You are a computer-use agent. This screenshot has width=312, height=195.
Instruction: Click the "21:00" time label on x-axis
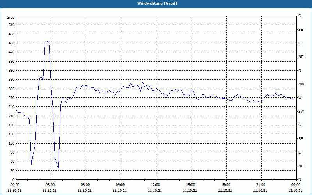[260, 185]
